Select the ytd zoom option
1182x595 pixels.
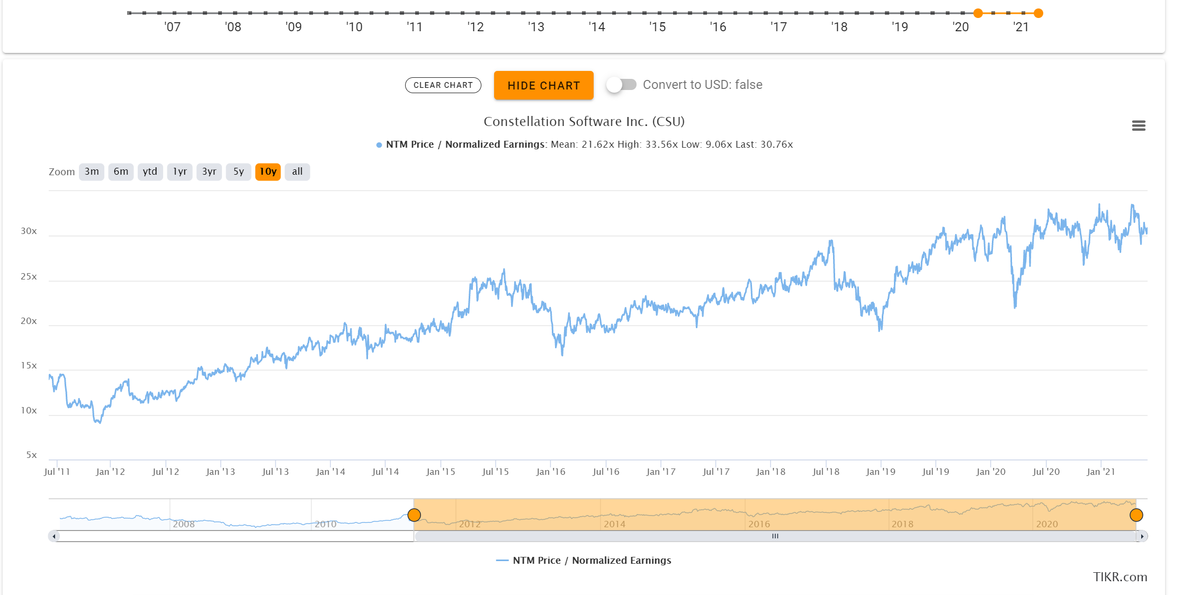point(150,172)
